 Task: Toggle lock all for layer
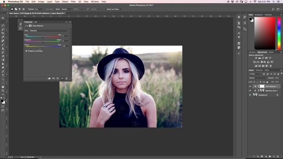pos(267,82)
